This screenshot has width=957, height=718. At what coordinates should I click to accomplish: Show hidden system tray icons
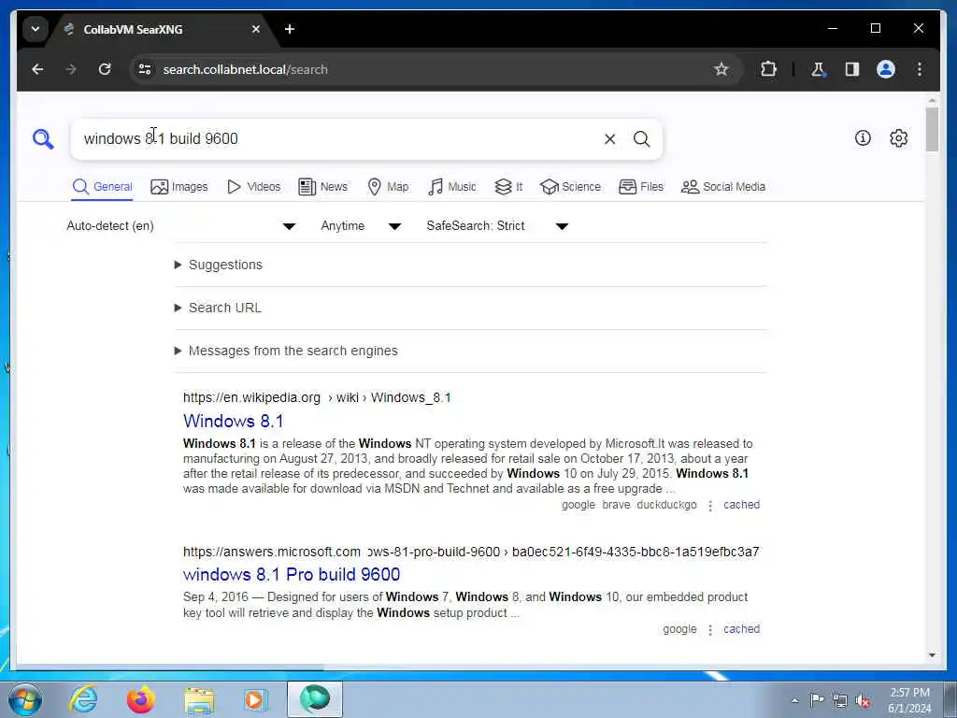point(794,701)
